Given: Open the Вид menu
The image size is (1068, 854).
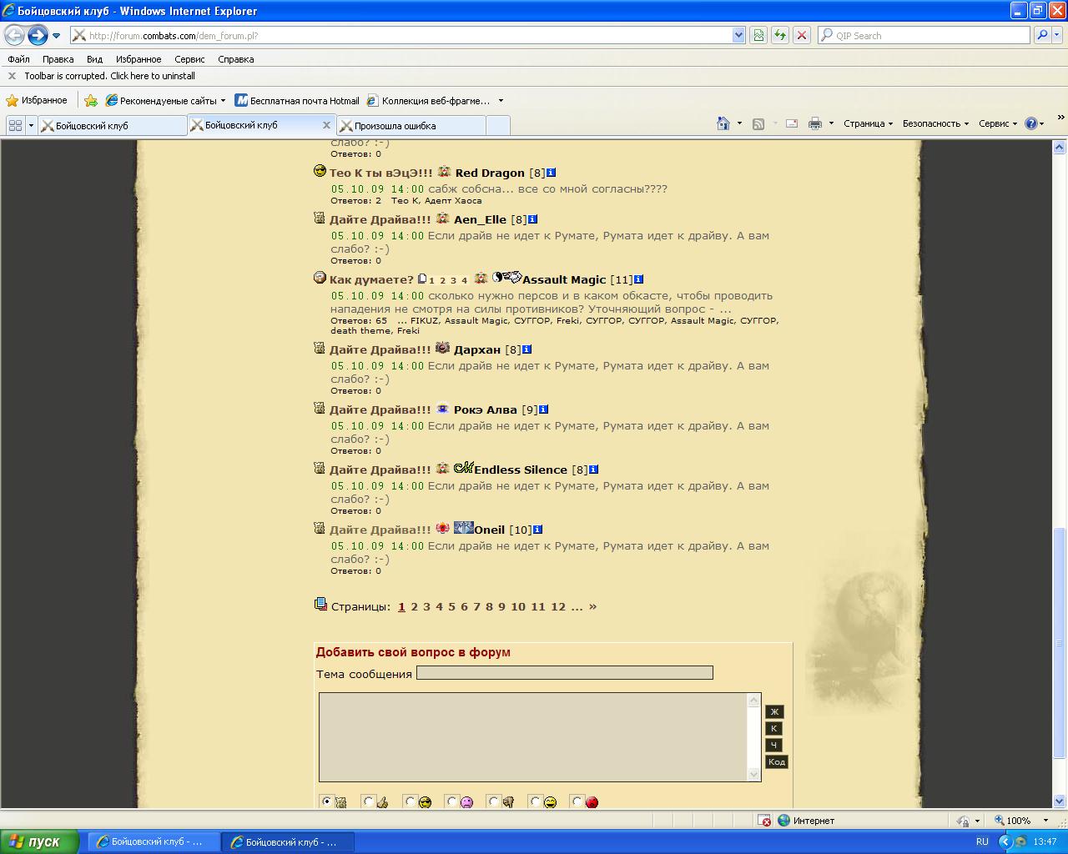Looking at the screenshot, I should pos(94,59).
